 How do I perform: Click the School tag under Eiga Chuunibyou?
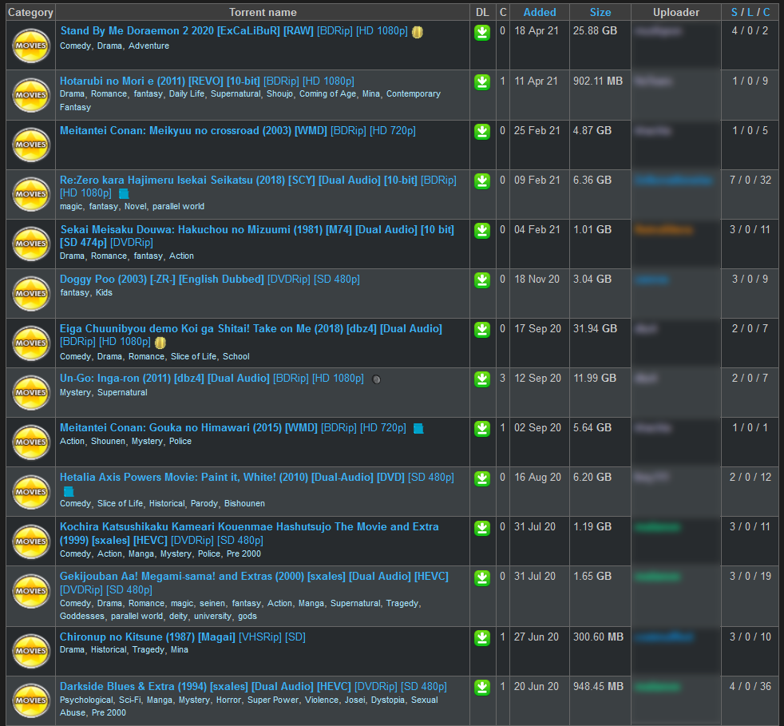(236, 357)
